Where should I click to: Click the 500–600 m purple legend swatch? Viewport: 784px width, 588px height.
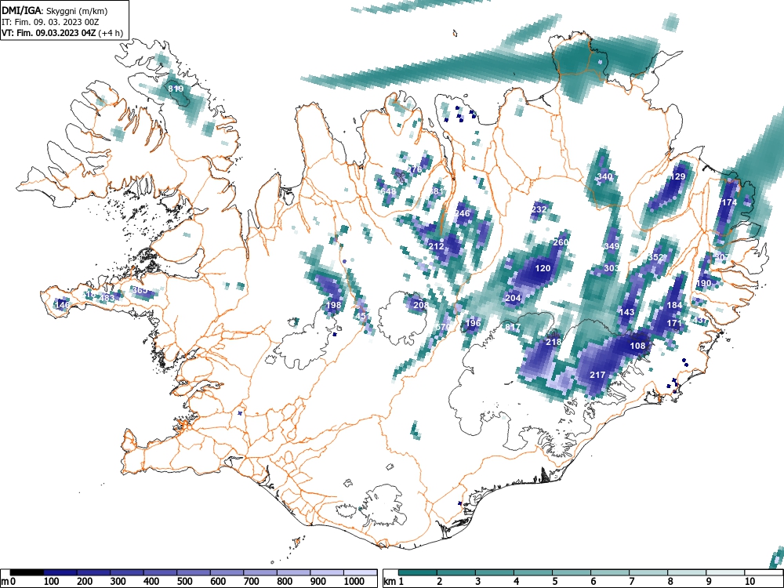[194, 572]
